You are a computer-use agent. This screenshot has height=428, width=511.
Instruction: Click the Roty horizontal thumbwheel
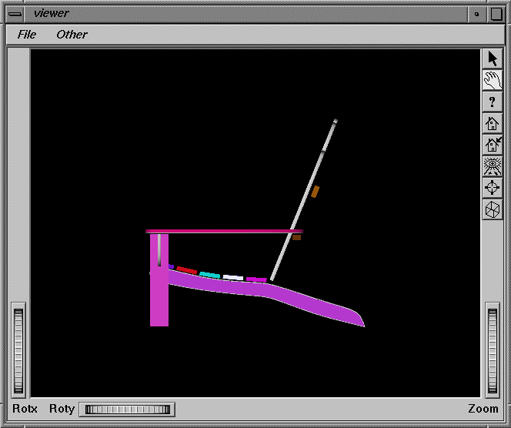(127, 410)
